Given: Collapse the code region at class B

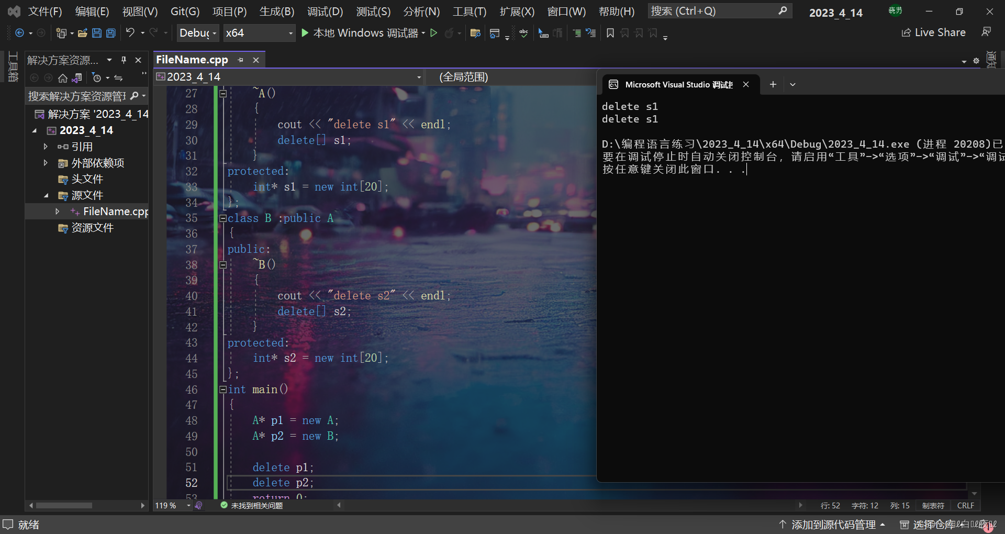Looking at the screenshot, I should [223, 218].
